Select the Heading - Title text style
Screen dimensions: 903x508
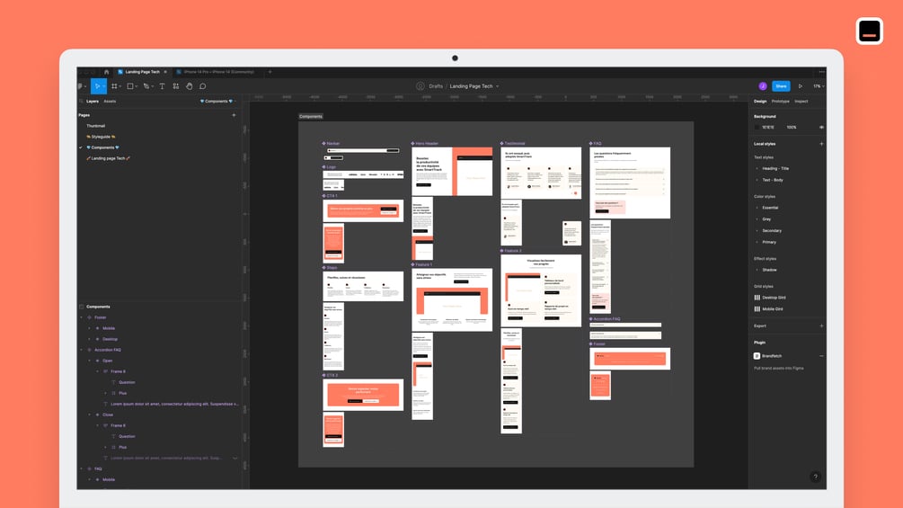[x=775, y=169]
